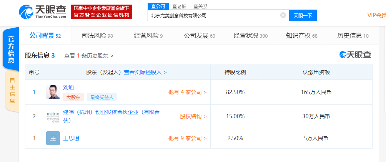Switch to 查老板 search tab
Screen dimensions: 386x162
point(180,6)
